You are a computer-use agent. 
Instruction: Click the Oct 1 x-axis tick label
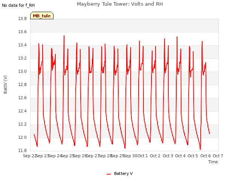point(142,156)
